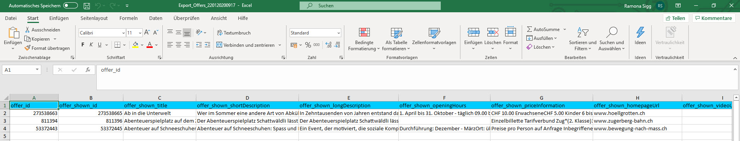740x141 pixels.
Task: Click the text orientation icon
Action: click(199, 33)
